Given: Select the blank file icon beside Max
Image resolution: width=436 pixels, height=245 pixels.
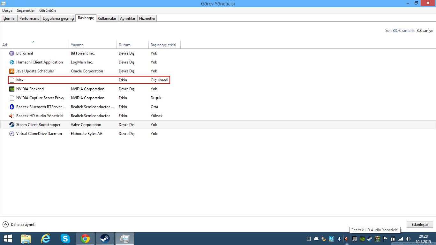Looking at the screenshot, I should click(12, 80).
